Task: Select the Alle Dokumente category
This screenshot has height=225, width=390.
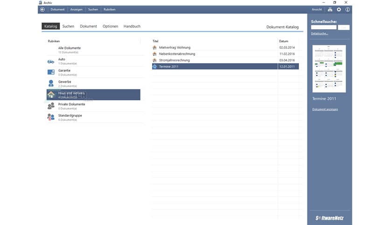Action: coord(93,50)
